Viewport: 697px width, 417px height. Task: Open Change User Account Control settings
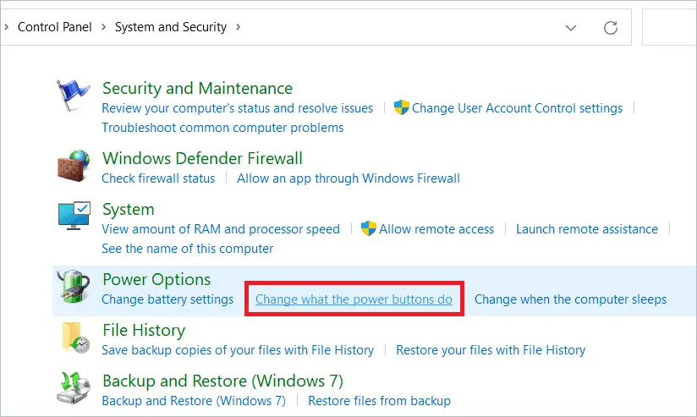tap(517, 108)
